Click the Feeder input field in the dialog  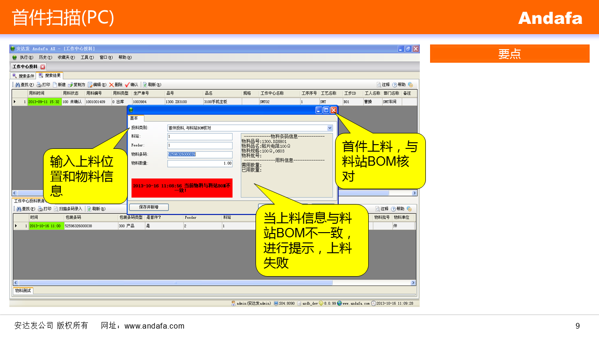point(200,146)
